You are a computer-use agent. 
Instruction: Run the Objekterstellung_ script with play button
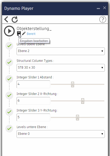(9, 31)
